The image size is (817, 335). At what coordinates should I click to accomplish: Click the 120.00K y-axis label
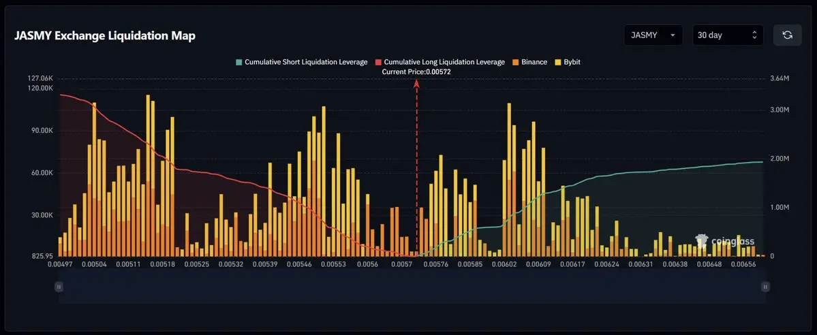pyautogui.click(x=41, y=89)
